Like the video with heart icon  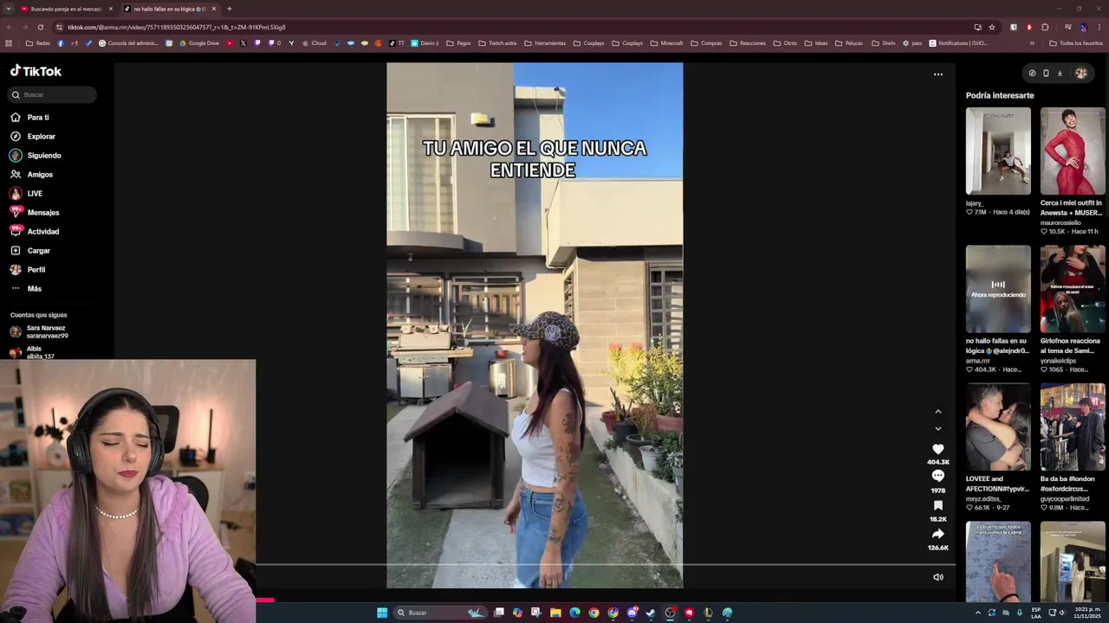tap(937, 449)
